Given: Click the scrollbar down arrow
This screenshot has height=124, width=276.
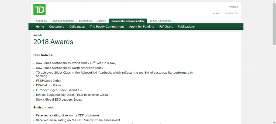Looking at the screenshot, I should [x=274, y=122].
